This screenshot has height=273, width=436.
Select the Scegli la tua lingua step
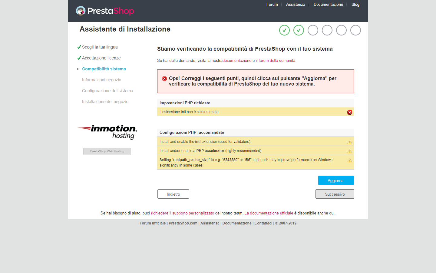pyautogui.click(x=100, y=47)
